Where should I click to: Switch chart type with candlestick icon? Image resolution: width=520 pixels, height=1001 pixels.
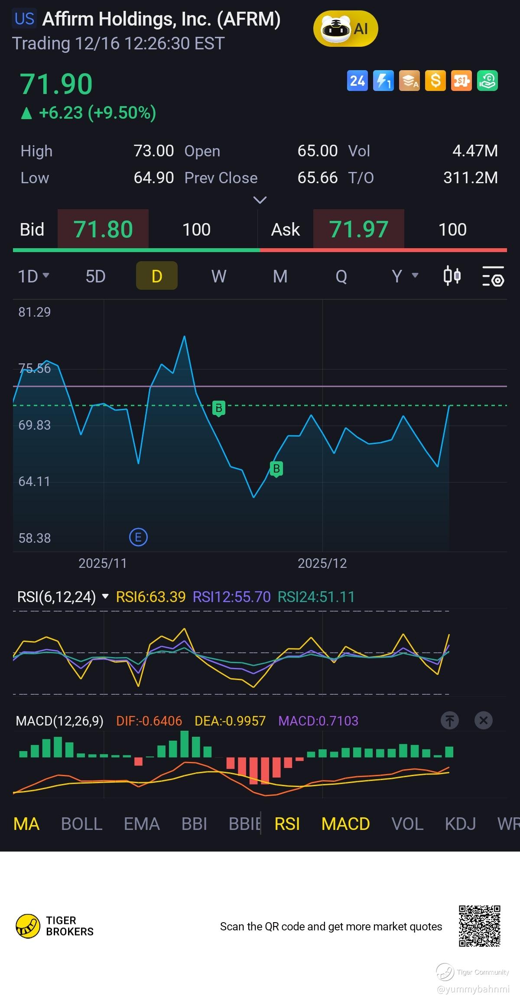(x=452, y=276)
